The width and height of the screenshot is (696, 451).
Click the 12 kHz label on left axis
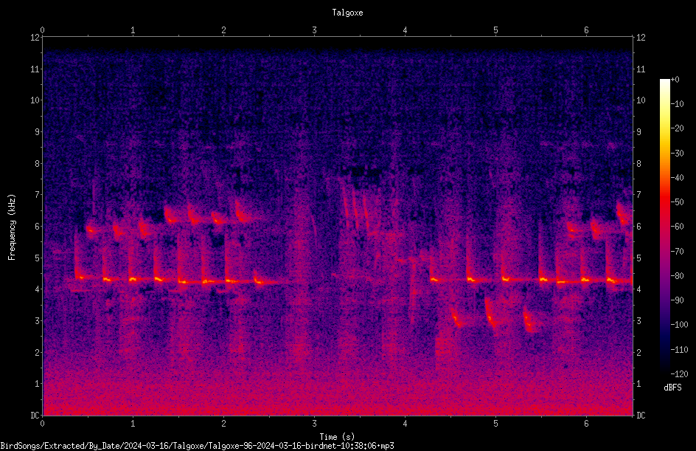coord(35,38)
